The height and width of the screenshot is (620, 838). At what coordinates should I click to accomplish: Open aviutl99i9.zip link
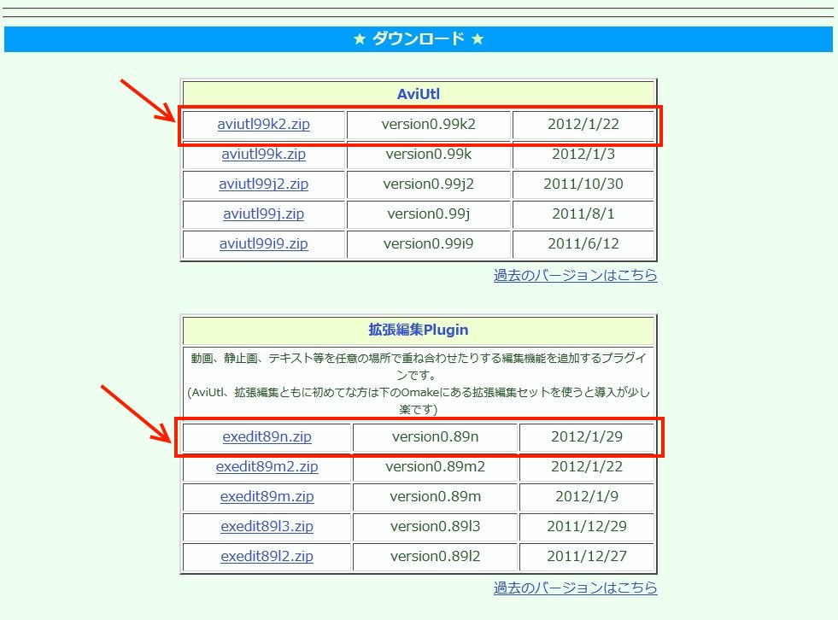tap(263, 243)
